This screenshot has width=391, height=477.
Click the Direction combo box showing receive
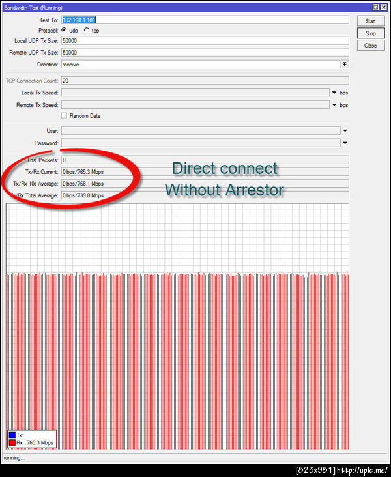point(201,65)
